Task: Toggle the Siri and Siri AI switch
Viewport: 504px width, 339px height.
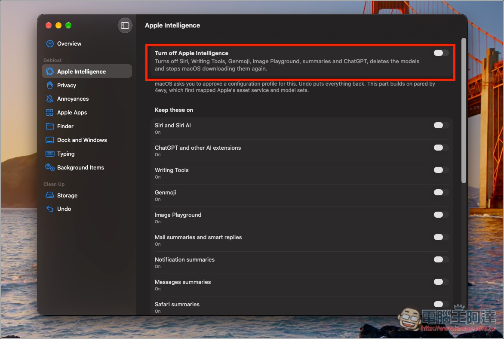Action: click(x=441, y=126)
